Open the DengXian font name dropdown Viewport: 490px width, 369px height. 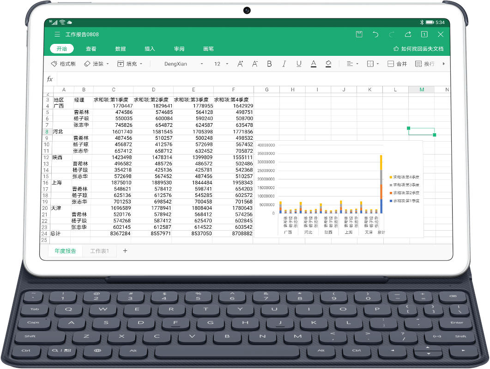point(183,64)
